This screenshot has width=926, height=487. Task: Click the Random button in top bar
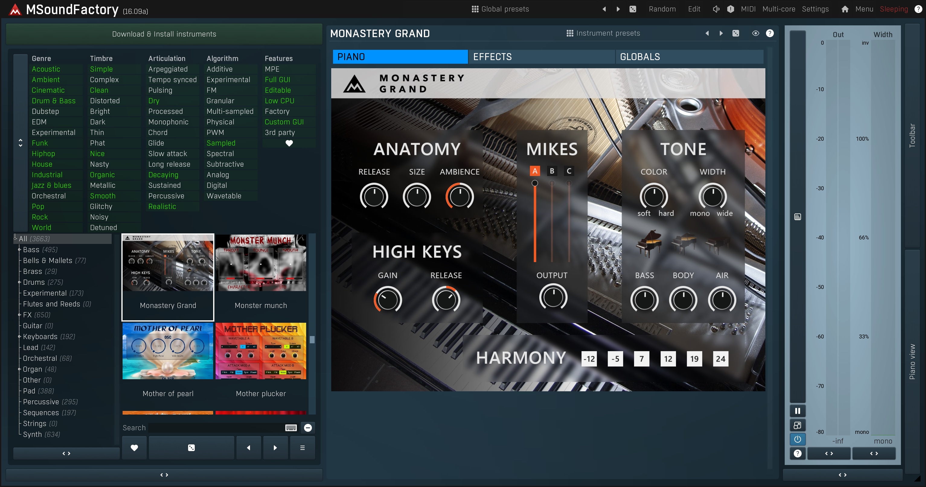point(662,9)
